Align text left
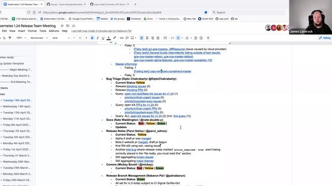 142,38
